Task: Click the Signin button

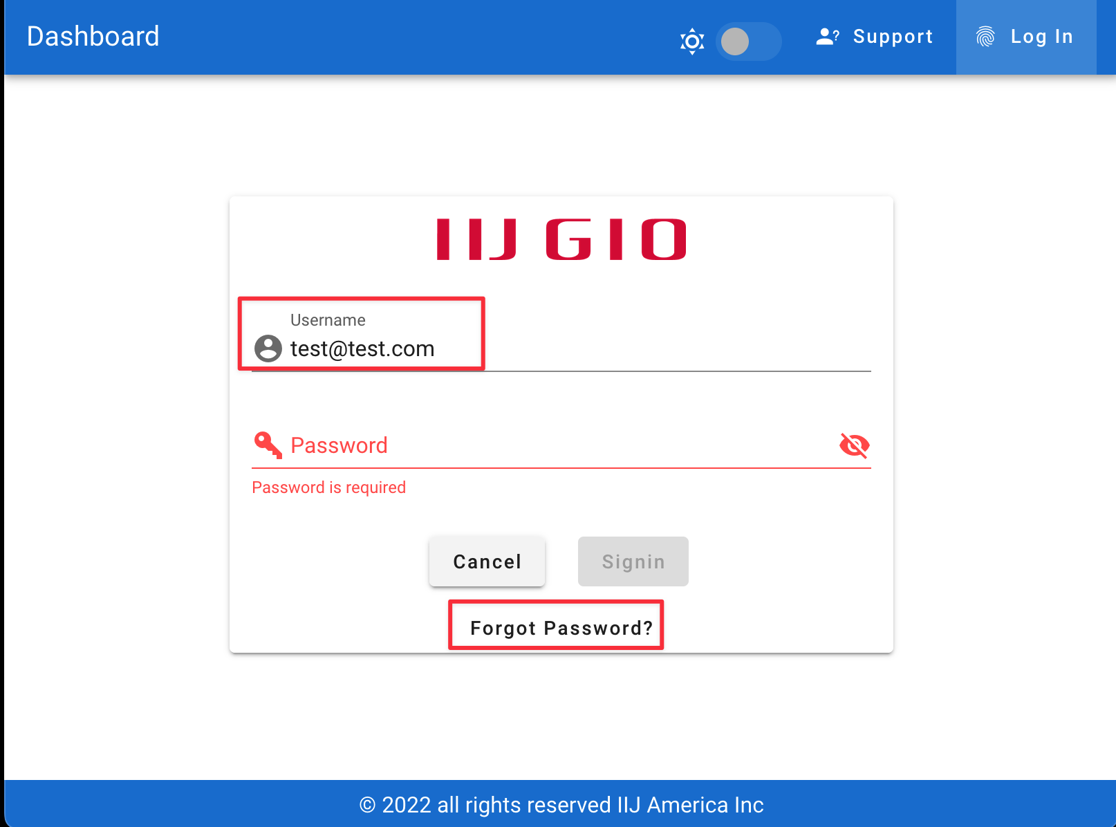Action: point(633,561)
